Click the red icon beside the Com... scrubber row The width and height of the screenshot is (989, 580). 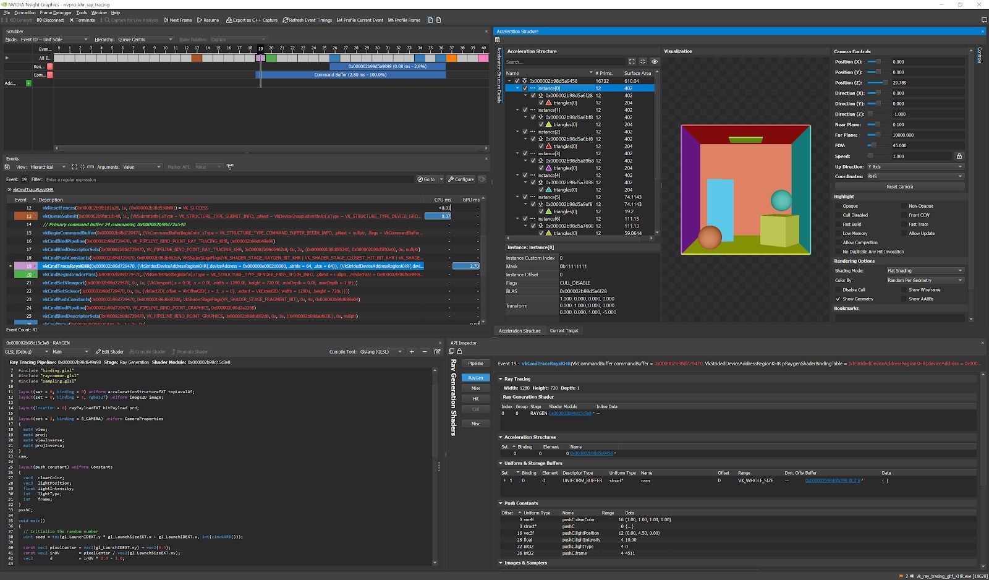coord(50,75)
